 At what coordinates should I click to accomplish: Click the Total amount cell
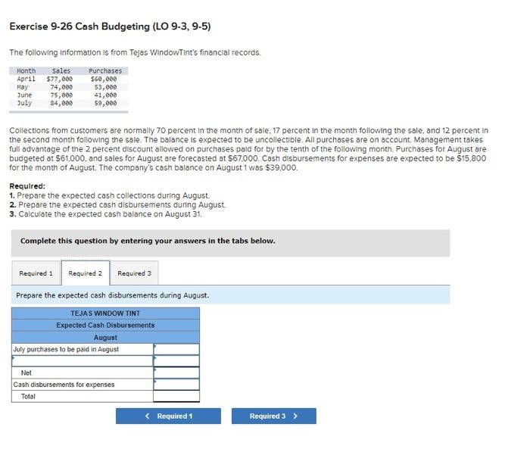[x=176, y=396]
